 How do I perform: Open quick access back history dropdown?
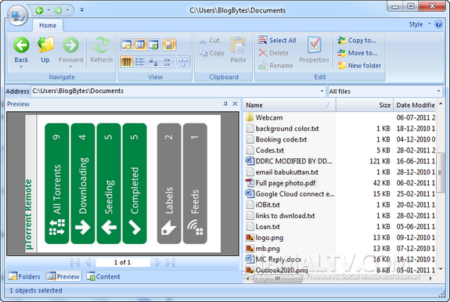[49, 10]
